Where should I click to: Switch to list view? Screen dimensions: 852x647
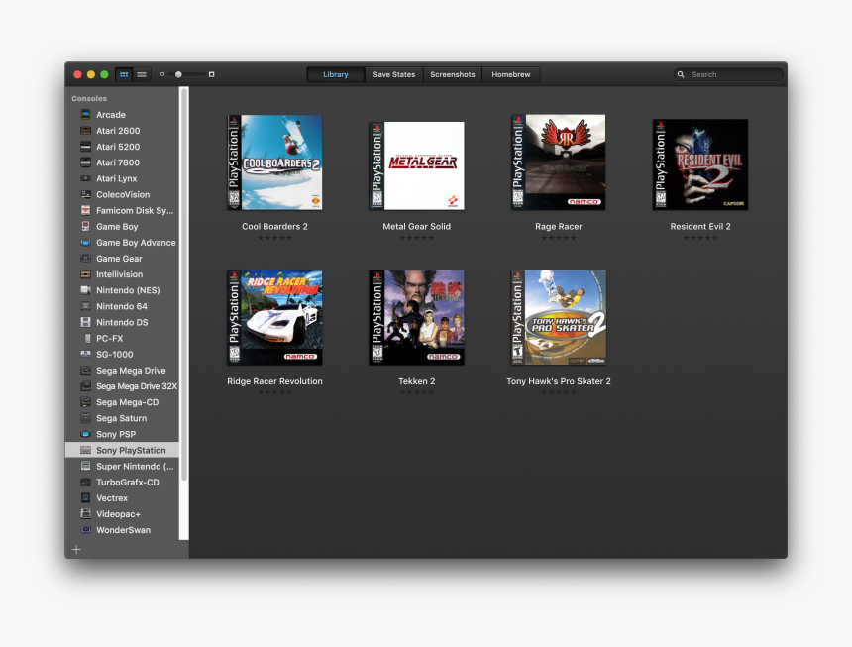(142, 75)
